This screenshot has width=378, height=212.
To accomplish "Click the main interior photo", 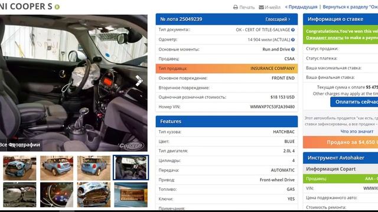I will tap(73, 83).
